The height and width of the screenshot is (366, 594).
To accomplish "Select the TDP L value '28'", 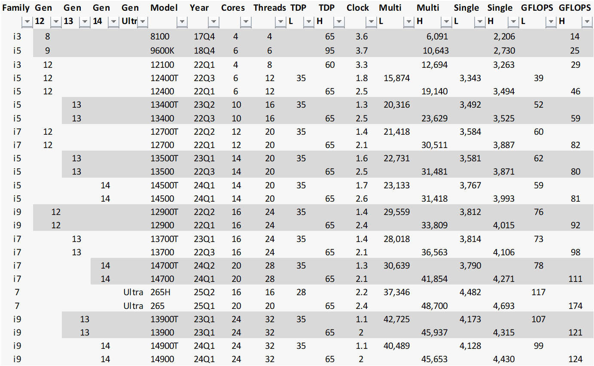I will 301,293.
